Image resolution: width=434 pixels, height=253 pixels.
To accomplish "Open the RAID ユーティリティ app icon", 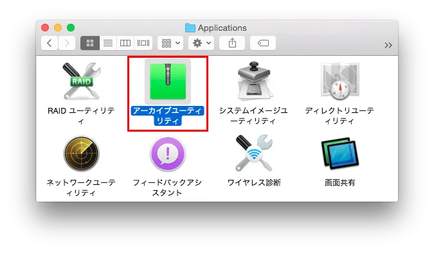I will (x=81, y=81).
